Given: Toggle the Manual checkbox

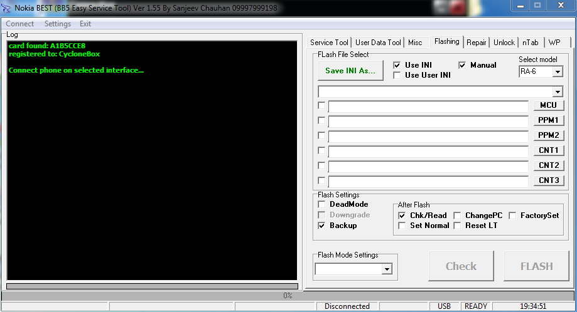Looking at the screenshot, I should 462,65.
